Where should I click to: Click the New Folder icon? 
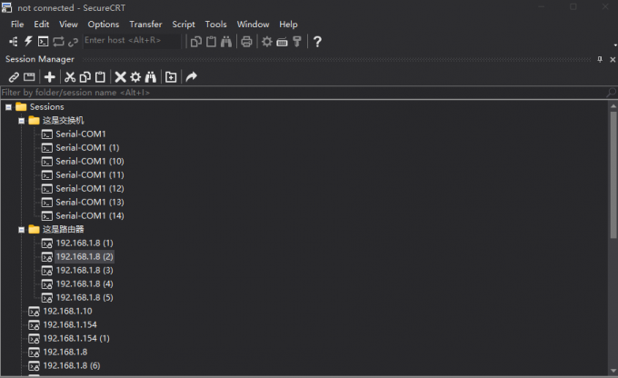pyautogui.click(x=171, y=77)
